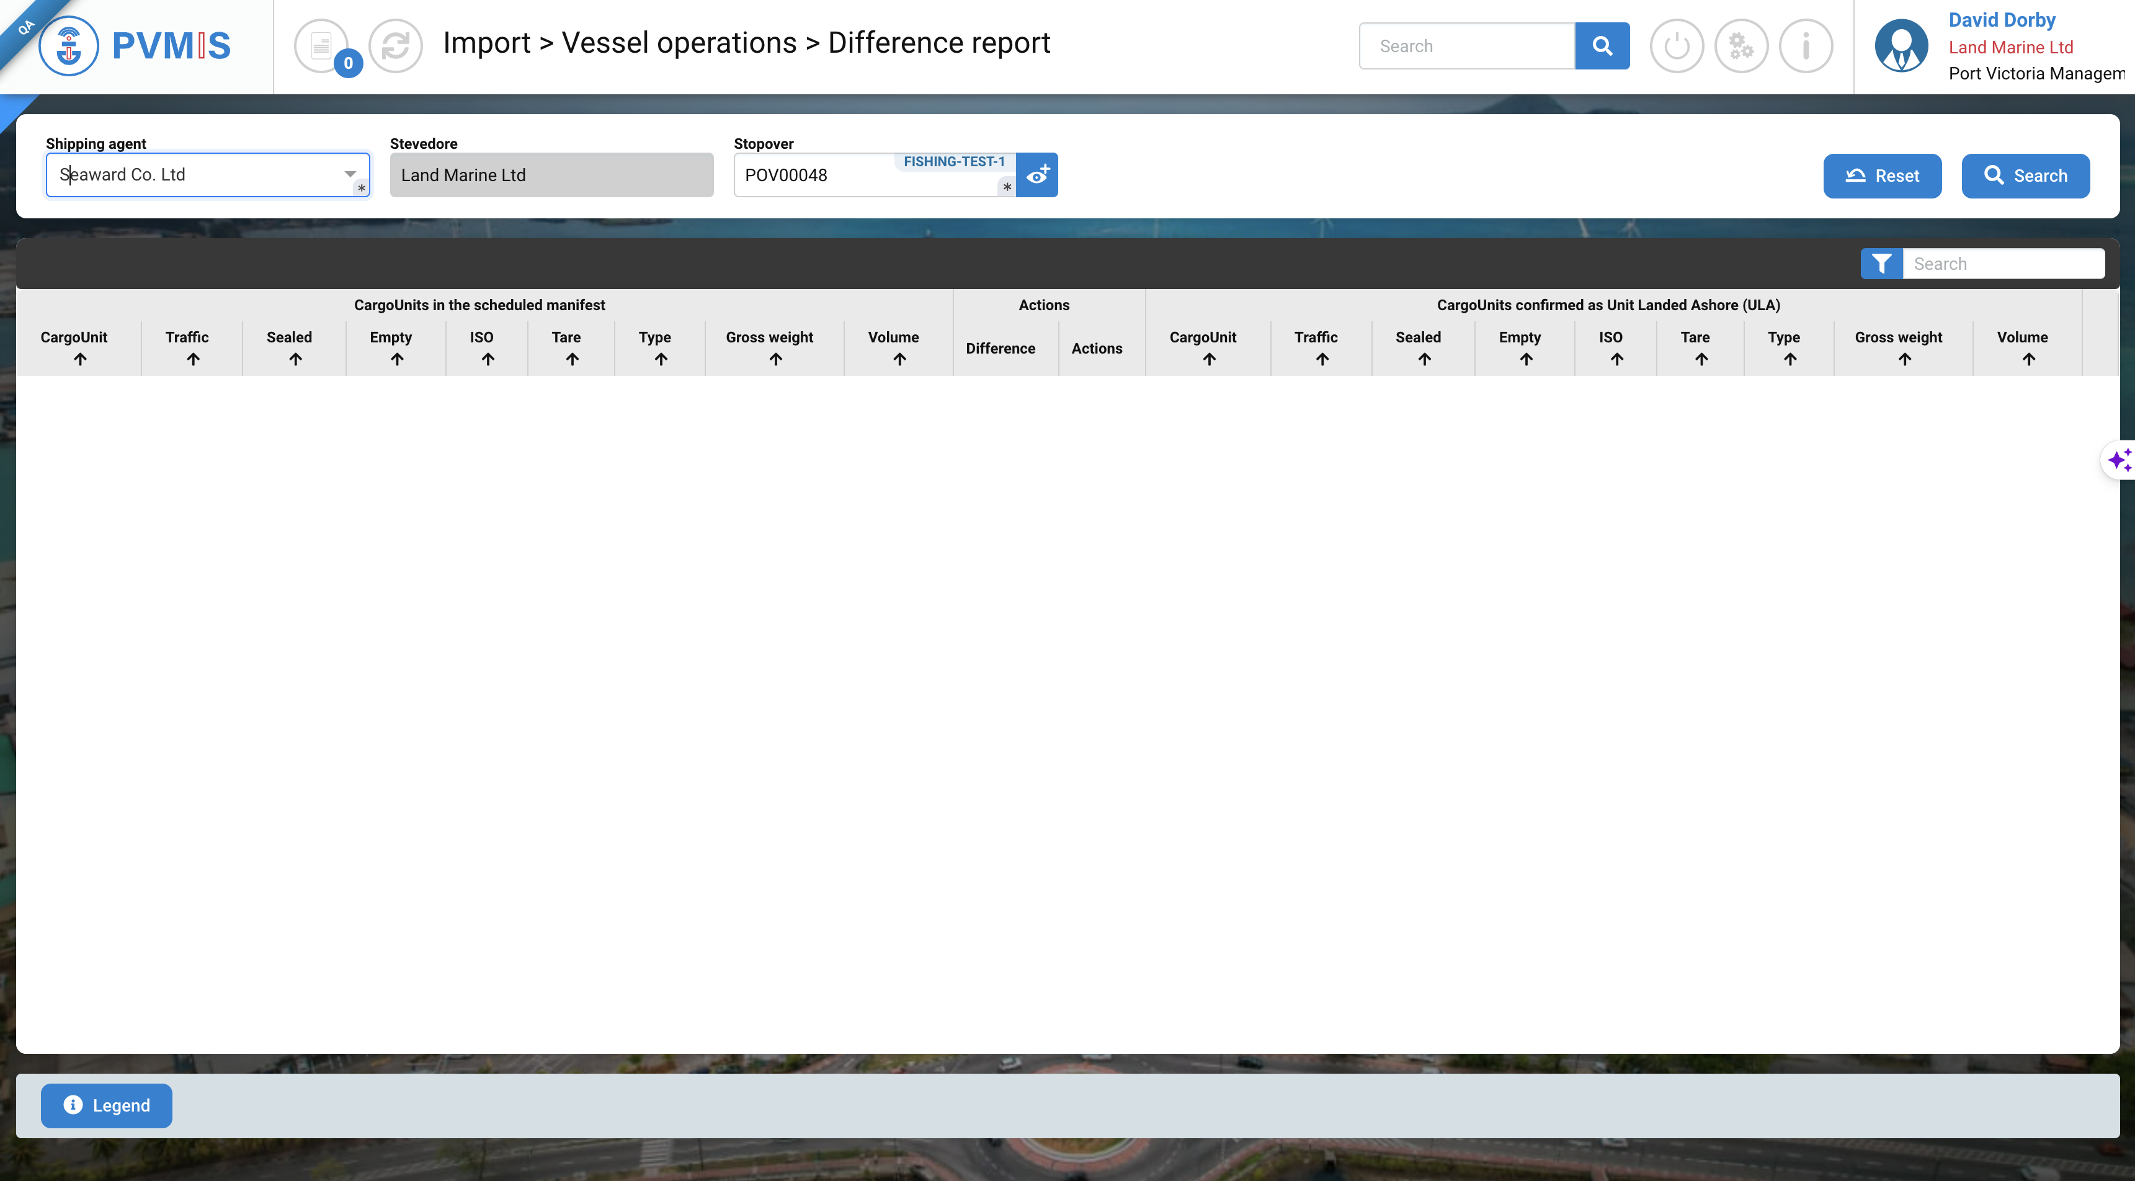Image resolution: width=2135 pixels, height=1181 pixels.
Task: Open the Legend button
Action: (106, 1105)
